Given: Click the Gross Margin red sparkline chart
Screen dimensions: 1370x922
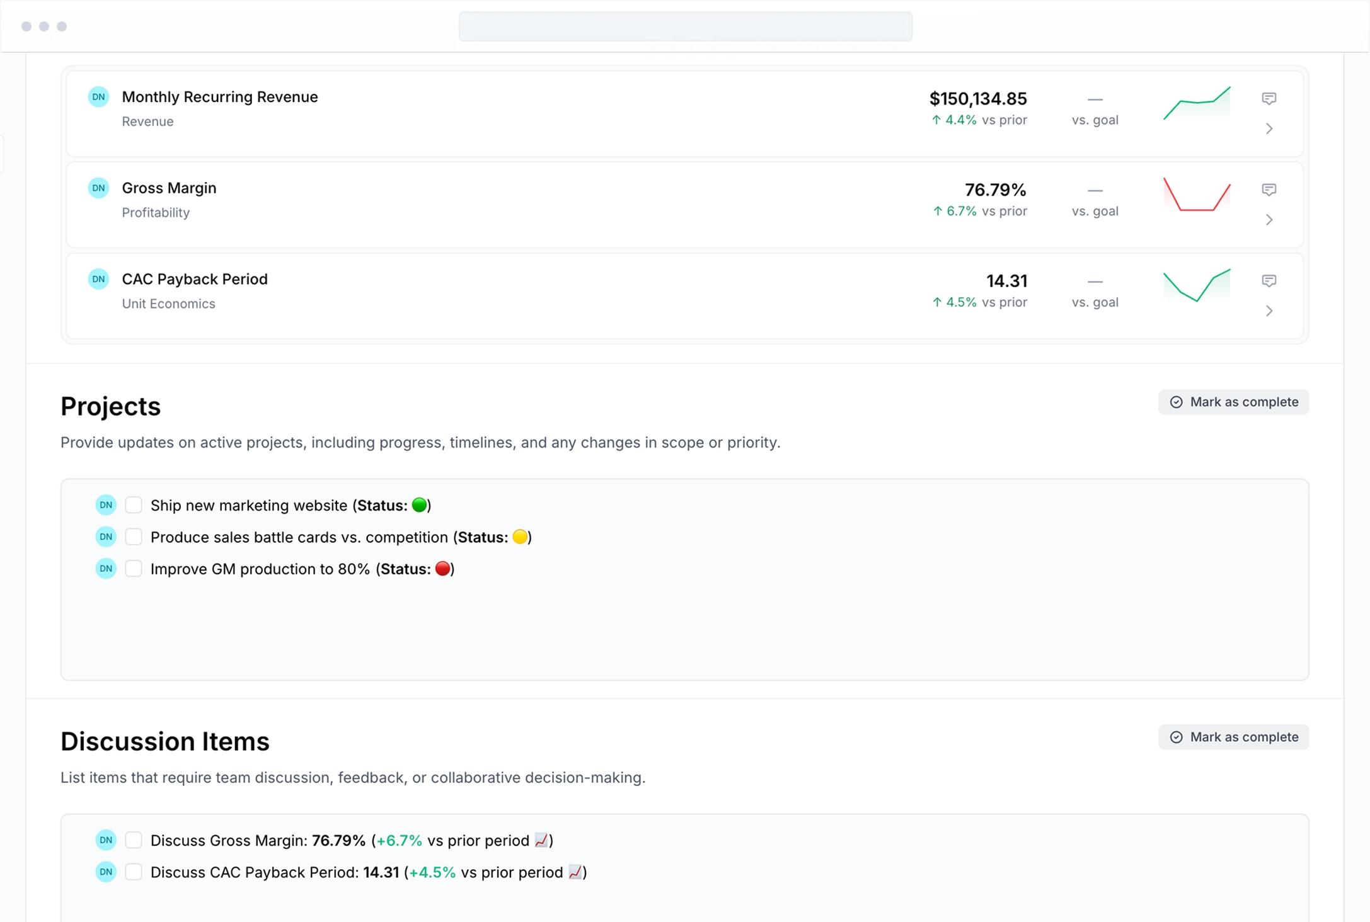Looking at the screenshot, I should point(1196,195).
